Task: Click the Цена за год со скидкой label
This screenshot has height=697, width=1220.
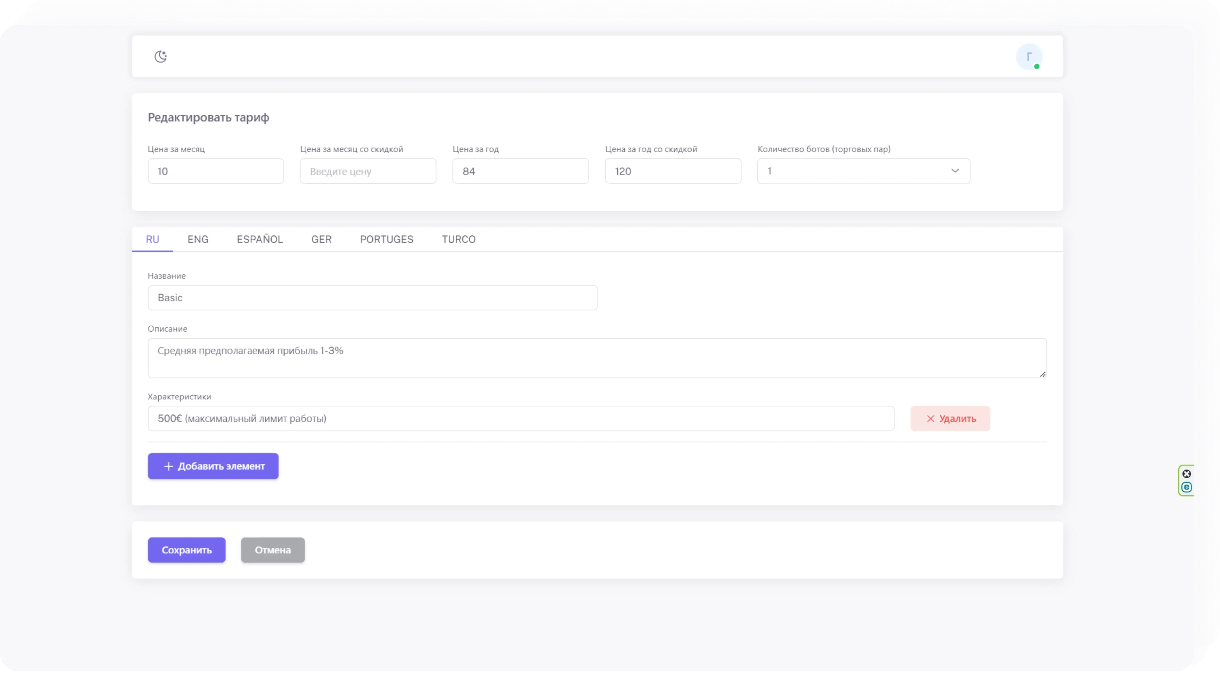Action: [650, 149]
